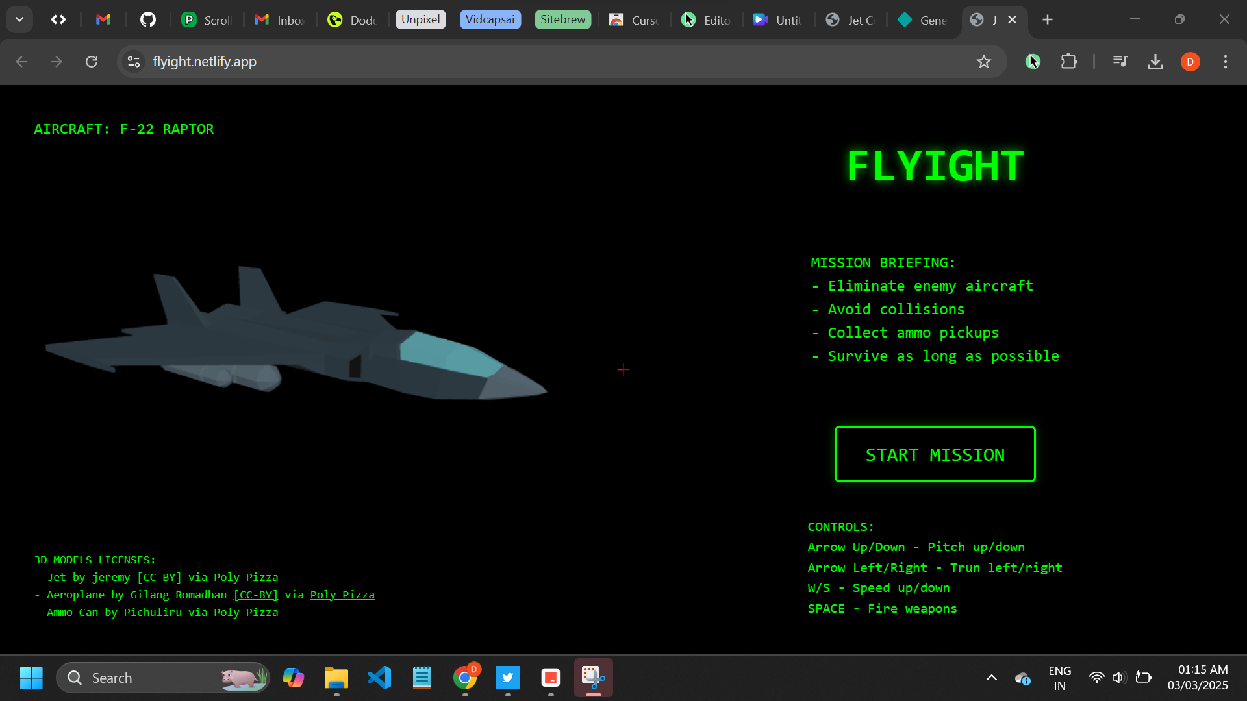
Task: Bookmark this page with the star icon
Action: [984, 62]
